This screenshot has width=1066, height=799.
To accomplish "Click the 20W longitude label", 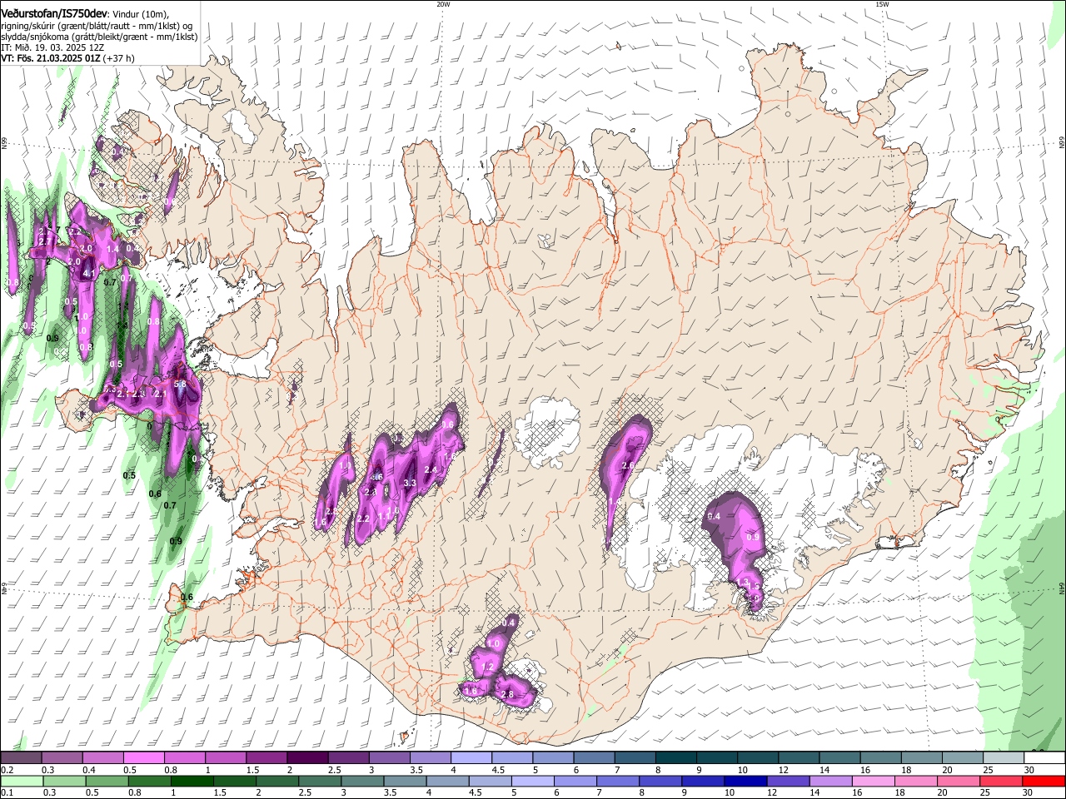I will tap(443, 3).
